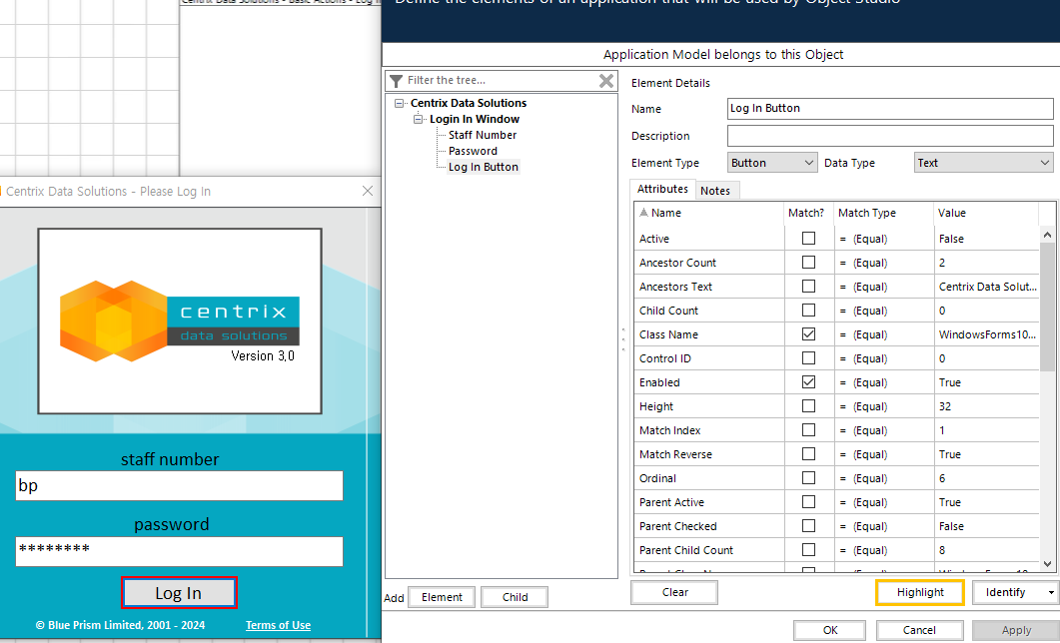Close the Centrix login window
The height and width of the screenshot is (643, 1060).
(367, 191)
